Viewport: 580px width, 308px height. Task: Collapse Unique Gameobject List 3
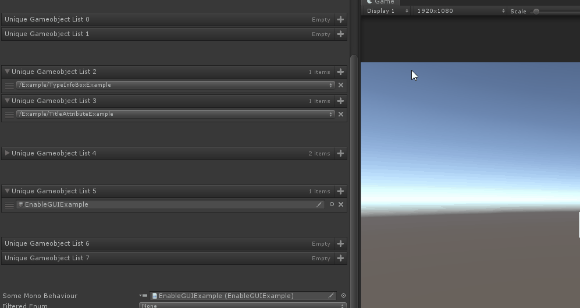click(x=7, y=100)
